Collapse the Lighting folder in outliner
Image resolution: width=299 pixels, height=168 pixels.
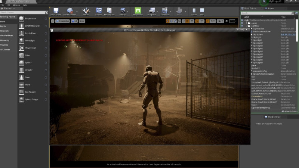[247, 26]
